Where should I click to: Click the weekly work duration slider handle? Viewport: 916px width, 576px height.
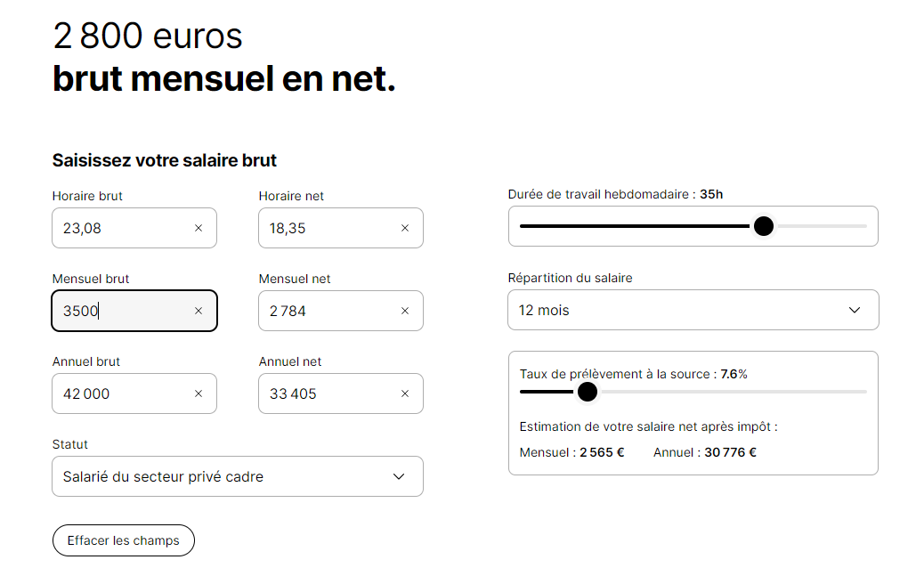click(763, 226)
